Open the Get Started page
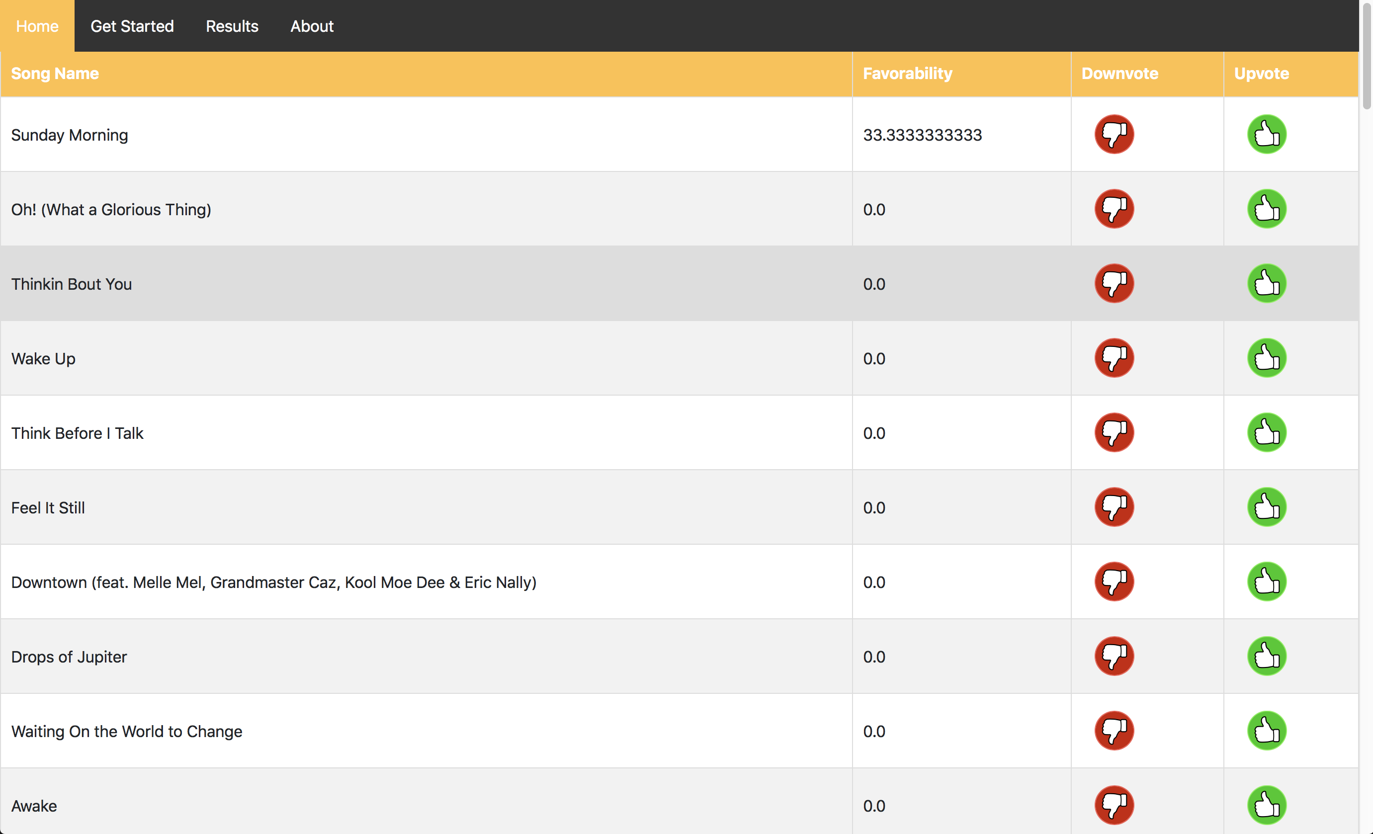The height and width of the screenshot is (834, 1373). (x=132, y=26)
